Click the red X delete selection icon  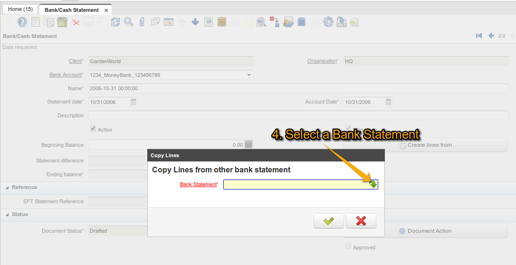tap(76, 22)
